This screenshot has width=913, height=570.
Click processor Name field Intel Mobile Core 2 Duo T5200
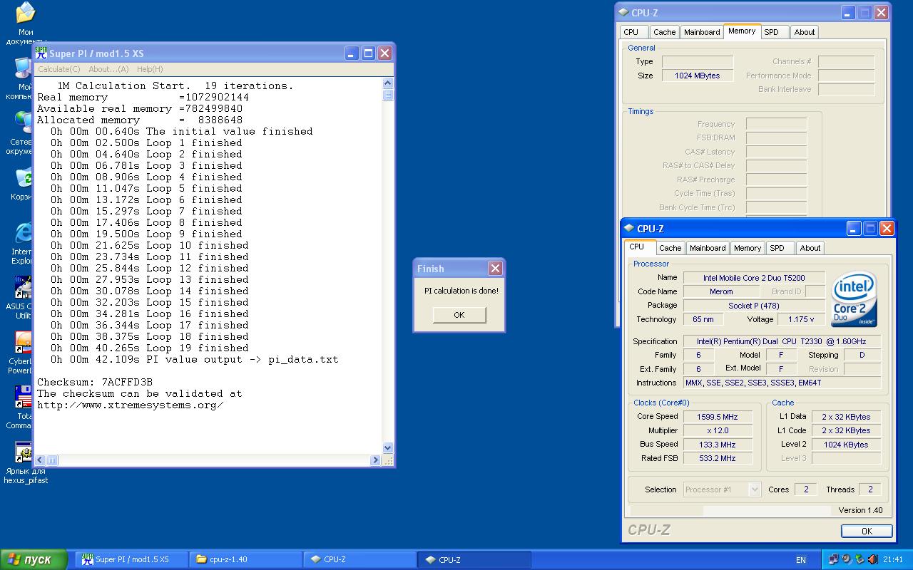point(754,278)
